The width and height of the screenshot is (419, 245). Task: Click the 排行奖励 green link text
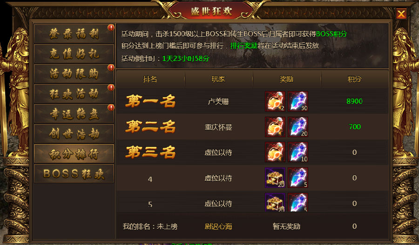(244, 46)
